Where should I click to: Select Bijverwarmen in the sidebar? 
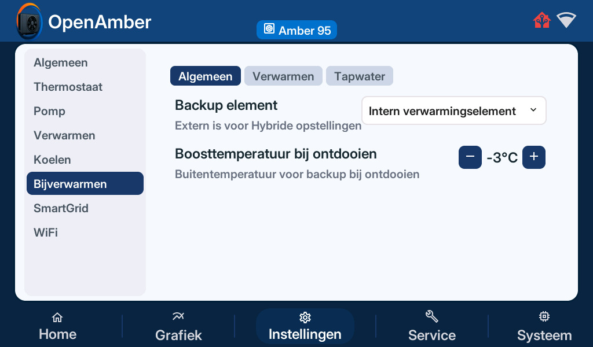click(x=85, y=183)
